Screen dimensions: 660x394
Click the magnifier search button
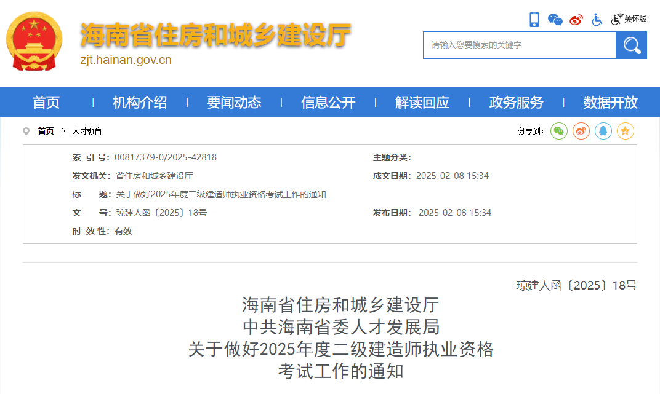[x=631, y=45]
